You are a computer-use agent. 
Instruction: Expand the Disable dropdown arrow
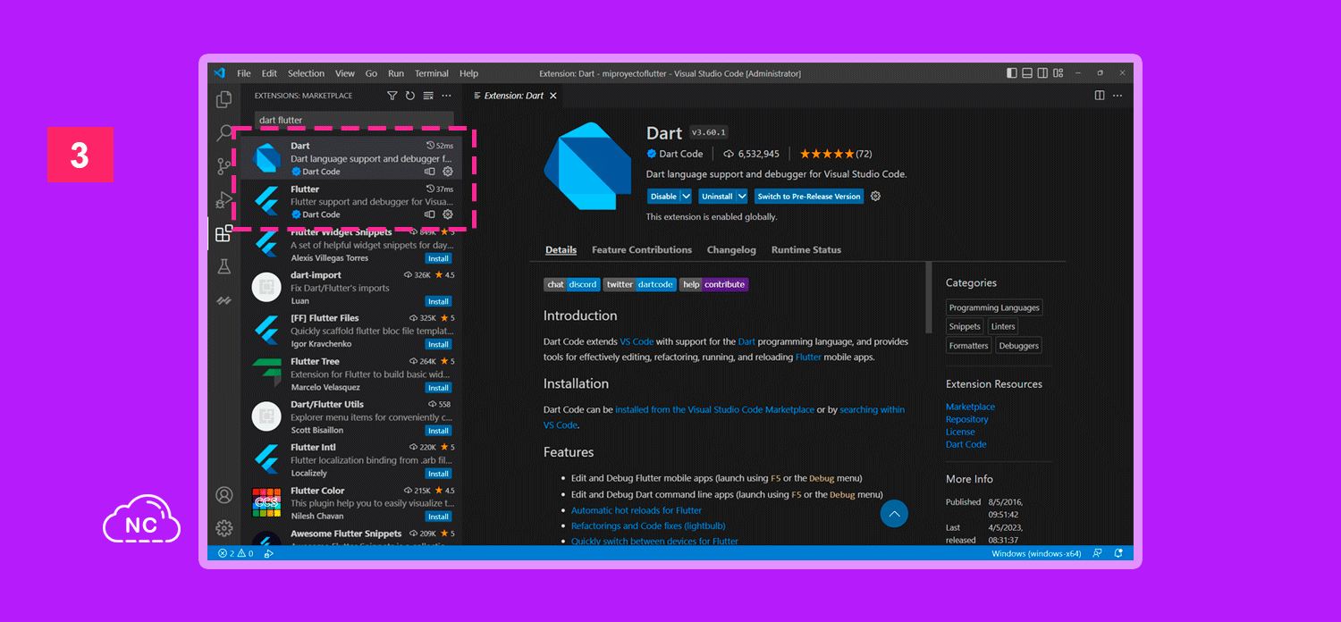point(686,197)
